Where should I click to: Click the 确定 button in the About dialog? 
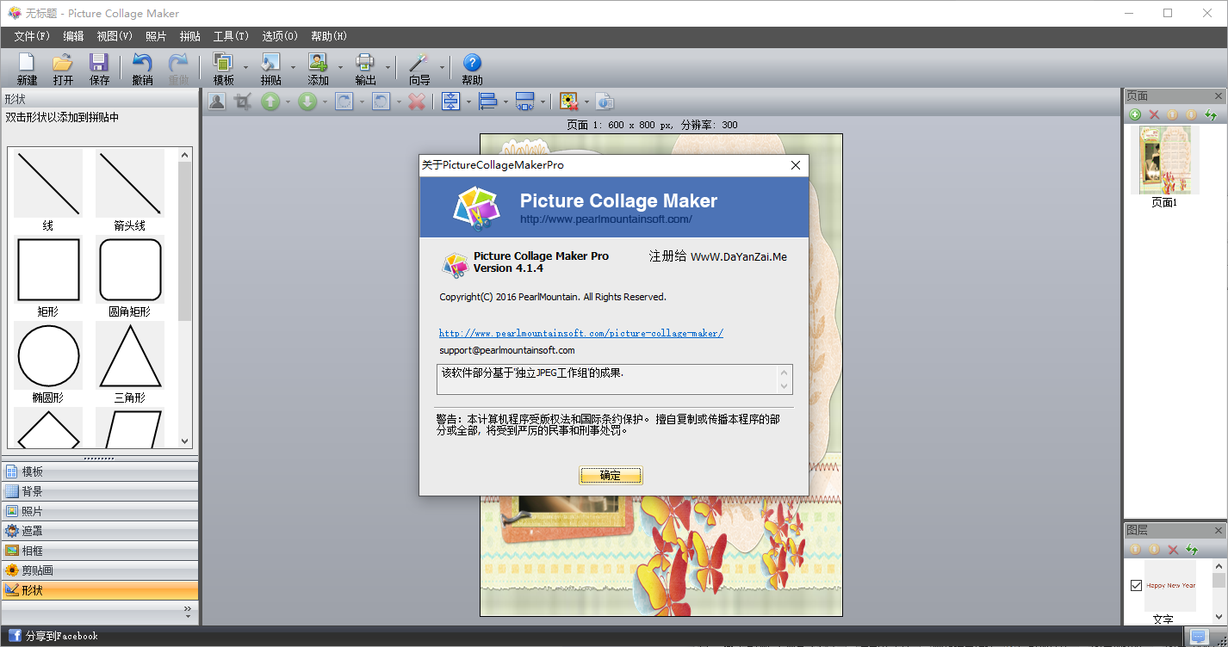pos(611,476)
